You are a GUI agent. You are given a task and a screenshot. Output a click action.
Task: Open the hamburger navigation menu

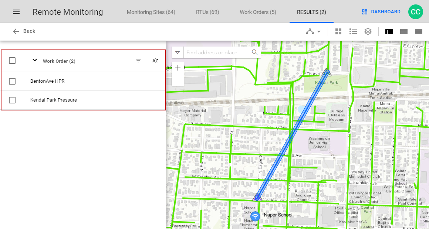click(x=16, y=11)
